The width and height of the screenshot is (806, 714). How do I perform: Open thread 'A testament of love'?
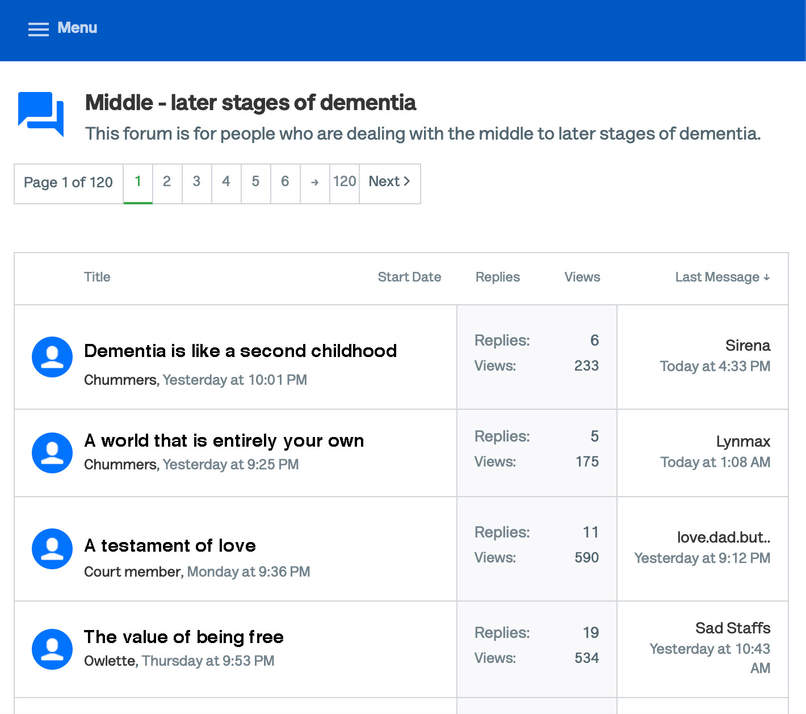(170, 545)
